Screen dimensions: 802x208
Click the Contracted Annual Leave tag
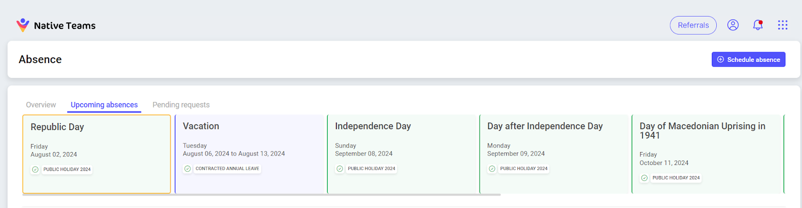pos(228,168)
